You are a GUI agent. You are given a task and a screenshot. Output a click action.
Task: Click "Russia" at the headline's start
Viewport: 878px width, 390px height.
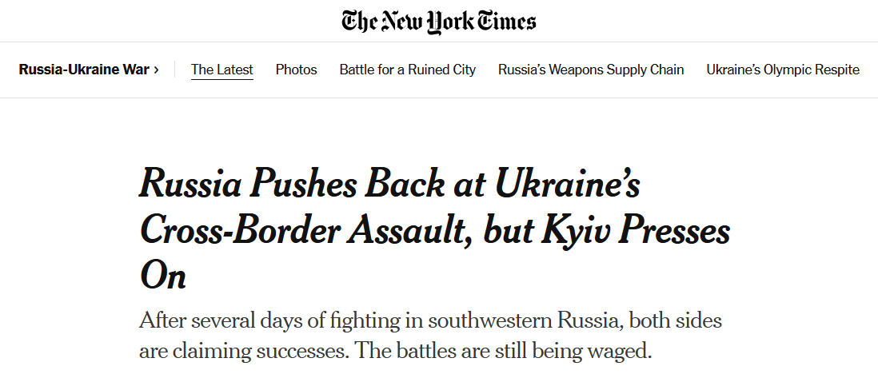[x=191, y=185]
